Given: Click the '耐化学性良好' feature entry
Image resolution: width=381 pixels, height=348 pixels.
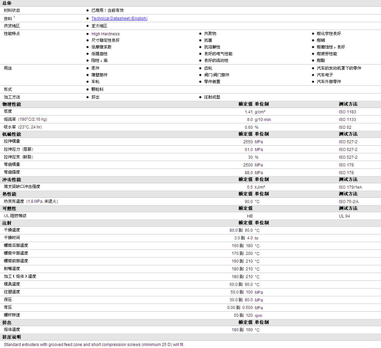Looking at the screenshot, I should 329,34.
